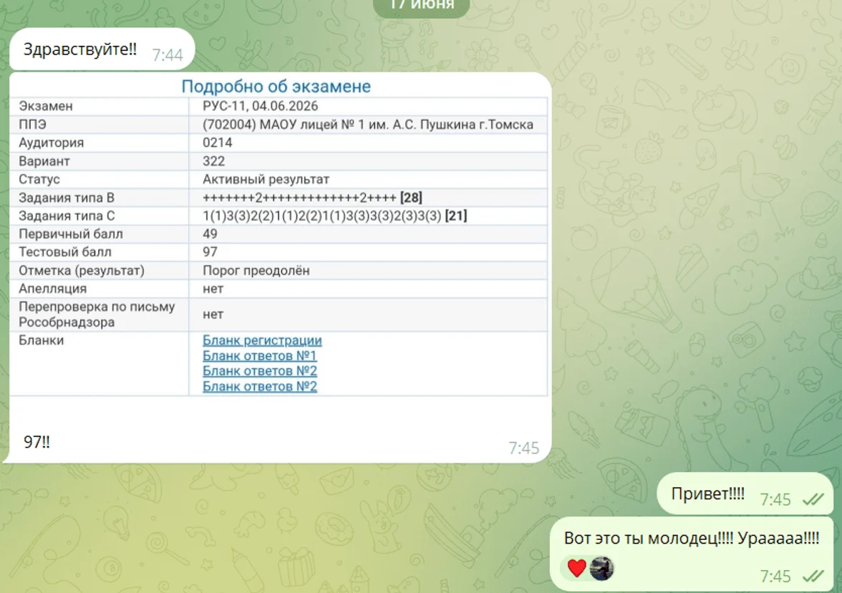Screen dimensions: 842x593
Task: Click the type C scores string ending in [21]
Action: [335, 216]
